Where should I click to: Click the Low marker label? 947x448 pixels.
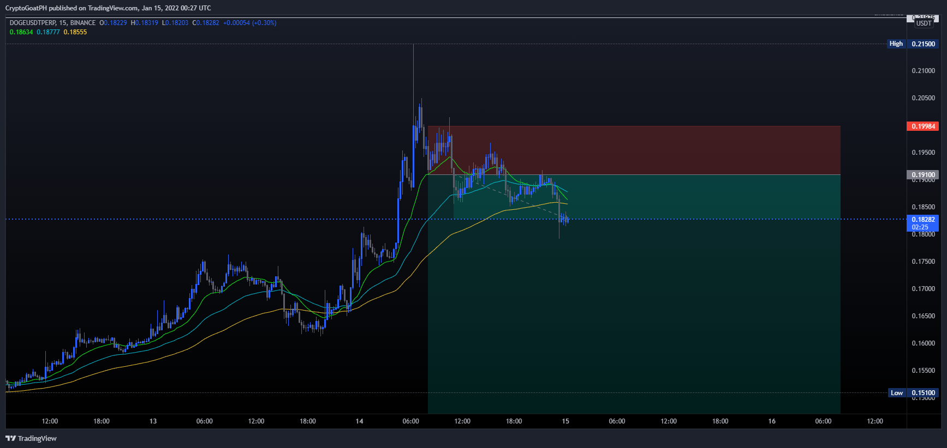coord(897,393)
